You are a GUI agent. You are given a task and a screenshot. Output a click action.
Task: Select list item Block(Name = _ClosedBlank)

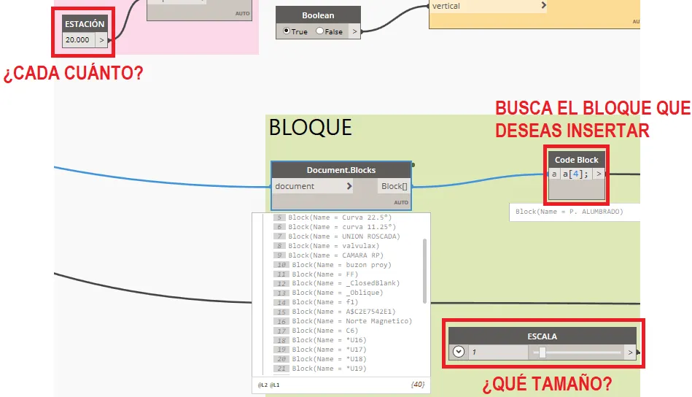point(346,283)
